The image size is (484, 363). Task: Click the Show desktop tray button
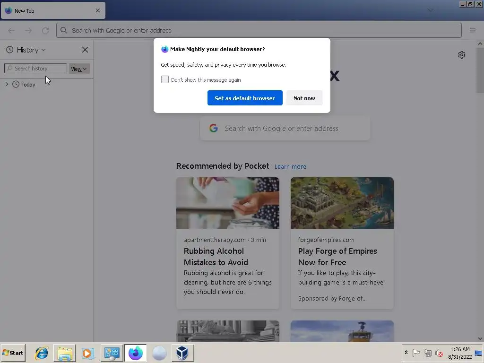(479, 353)
